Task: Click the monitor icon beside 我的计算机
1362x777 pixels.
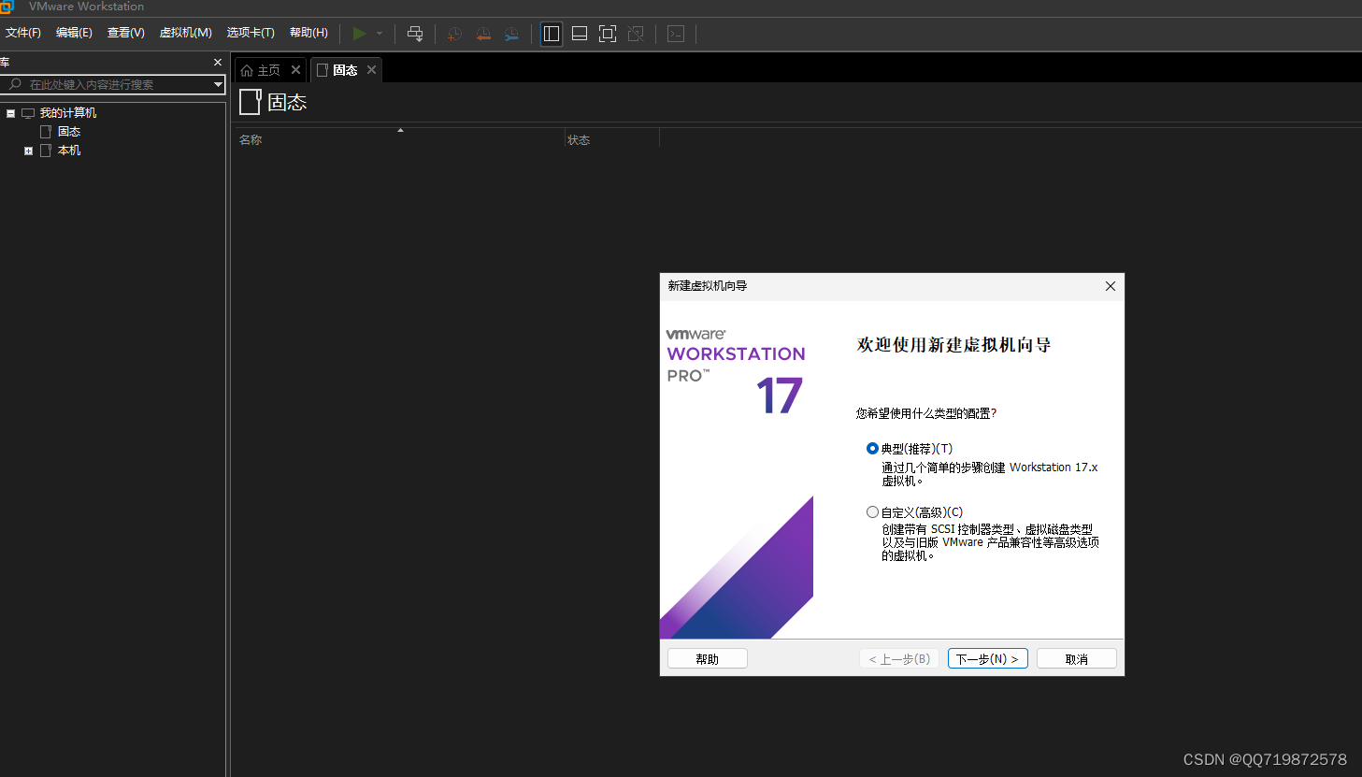Action: pos(28,113)
